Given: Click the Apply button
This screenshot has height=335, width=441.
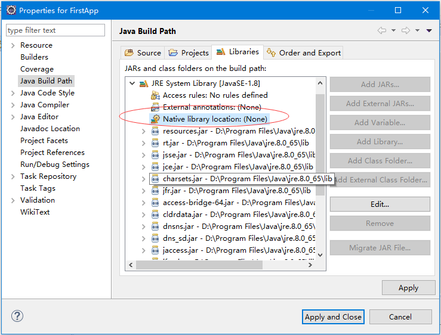Looking at the screenshot, I should pos(408,287).
